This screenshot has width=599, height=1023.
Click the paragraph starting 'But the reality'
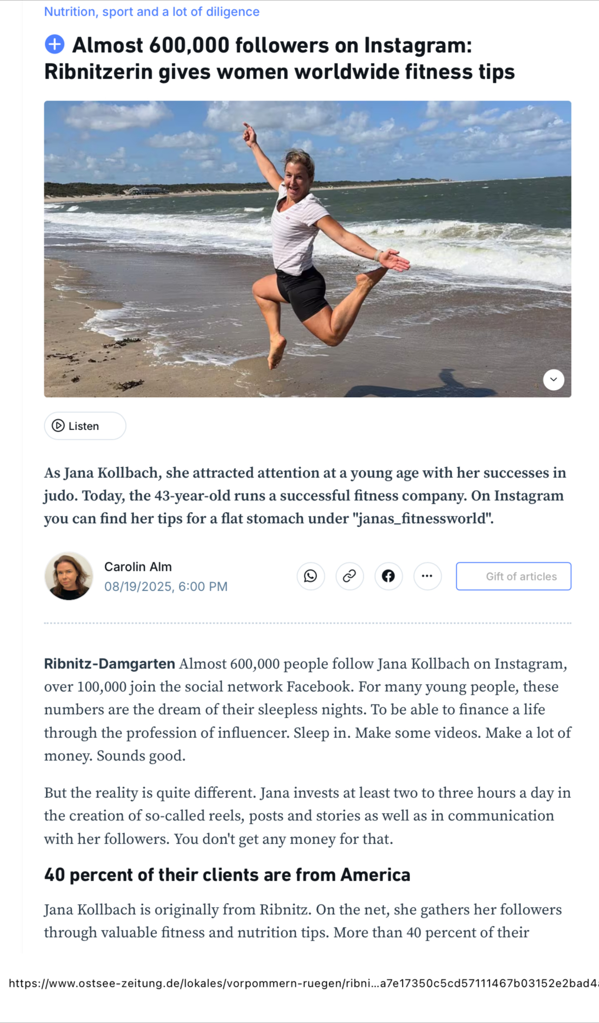click(307, 816)
